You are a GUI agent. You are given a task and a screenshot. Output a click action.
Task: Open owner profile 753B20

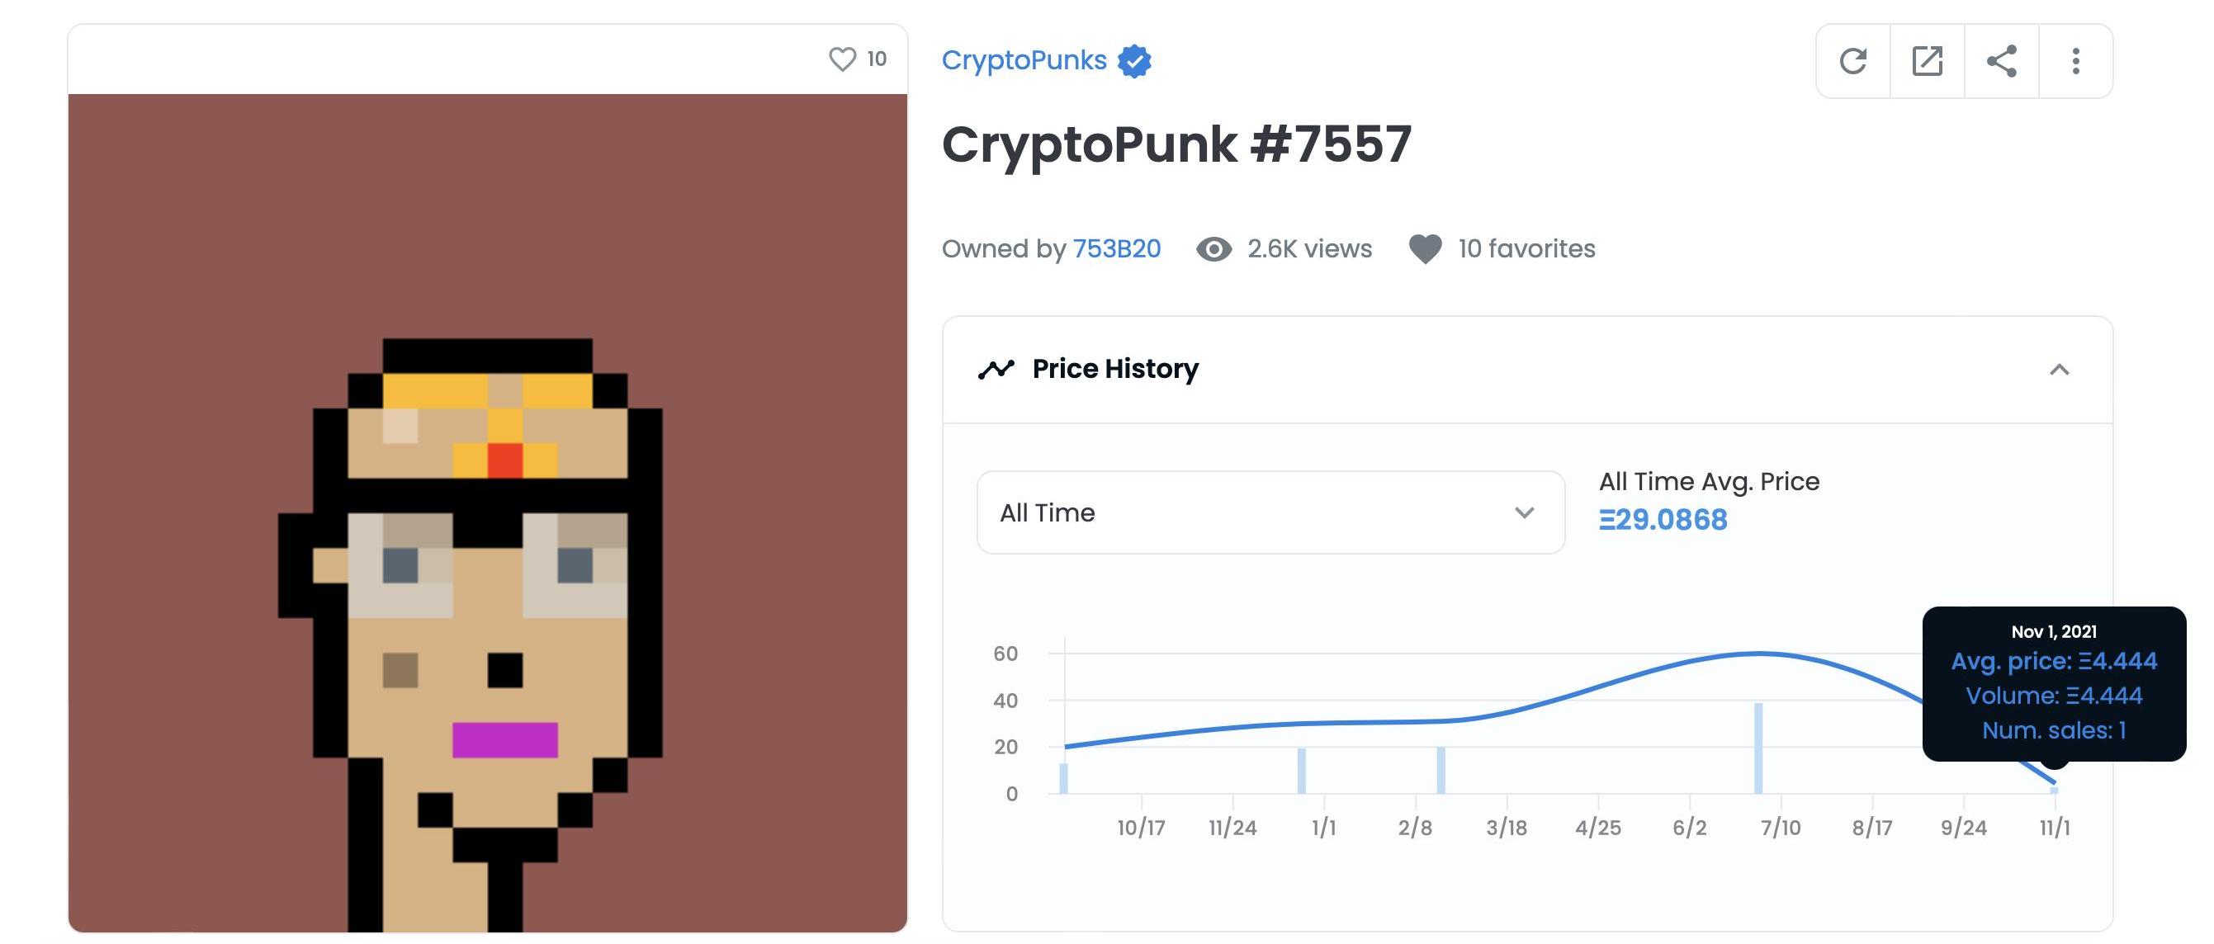click(x=1116, y=249)
